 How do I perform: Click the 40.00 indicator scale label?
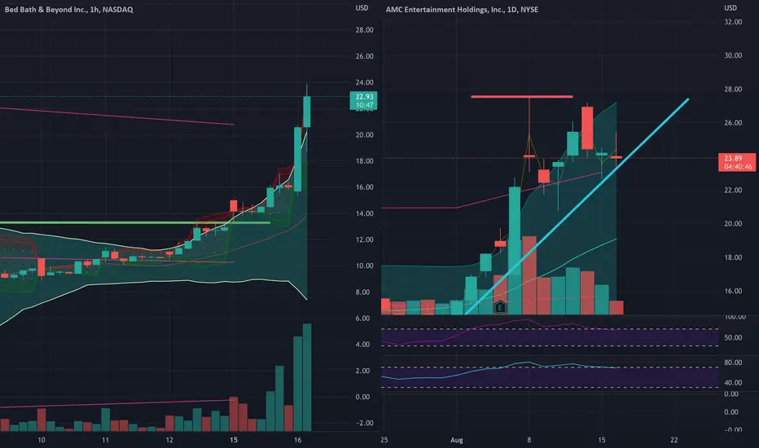pos(733,383)
